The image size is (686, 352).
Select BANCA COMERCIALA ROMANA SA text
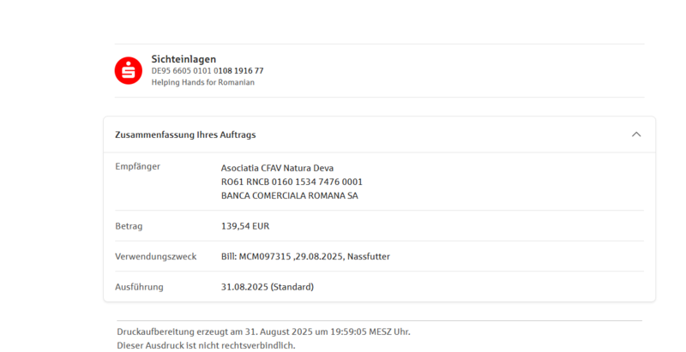coord(290,195)
